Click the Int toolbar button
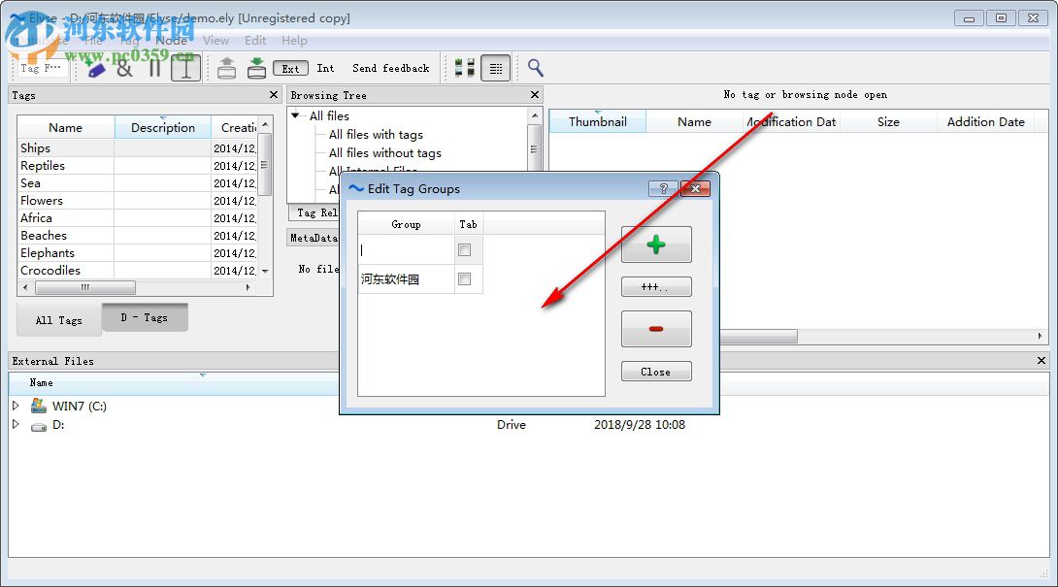1058x587 pixels. point(325,68)
